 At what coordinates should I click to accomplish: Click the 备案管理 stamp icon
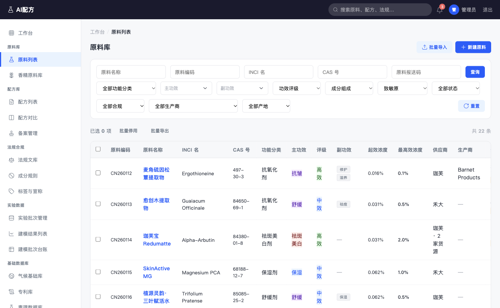pyautogui.click(x=11, y=133)
